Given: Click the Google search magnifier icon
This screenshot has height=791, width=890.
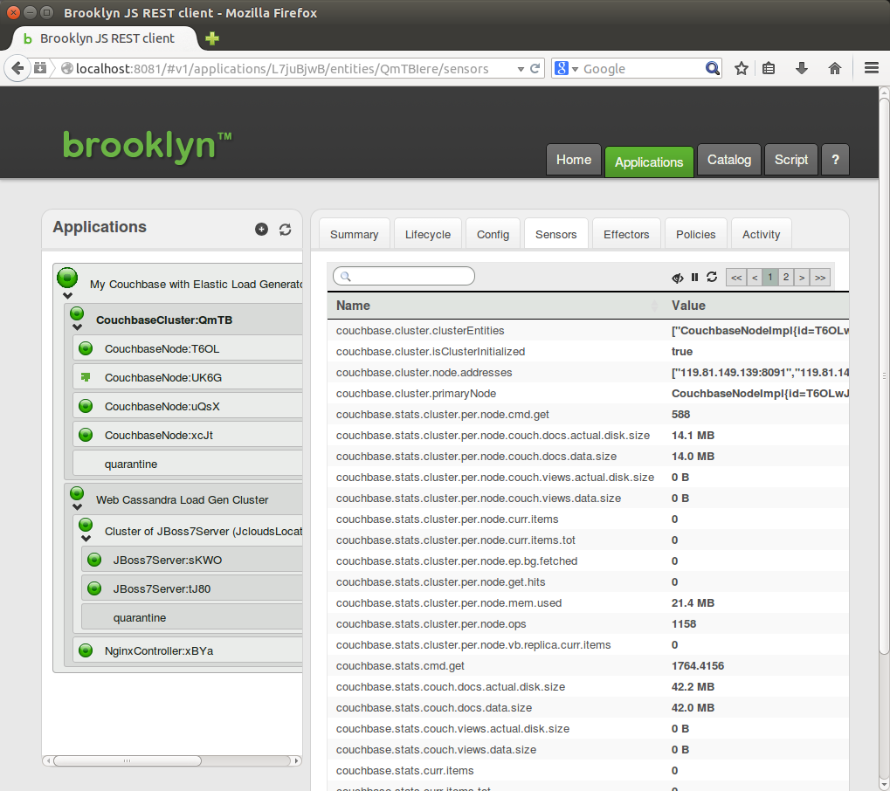Looking at the screenshot, I should click(x=713, y=69).
